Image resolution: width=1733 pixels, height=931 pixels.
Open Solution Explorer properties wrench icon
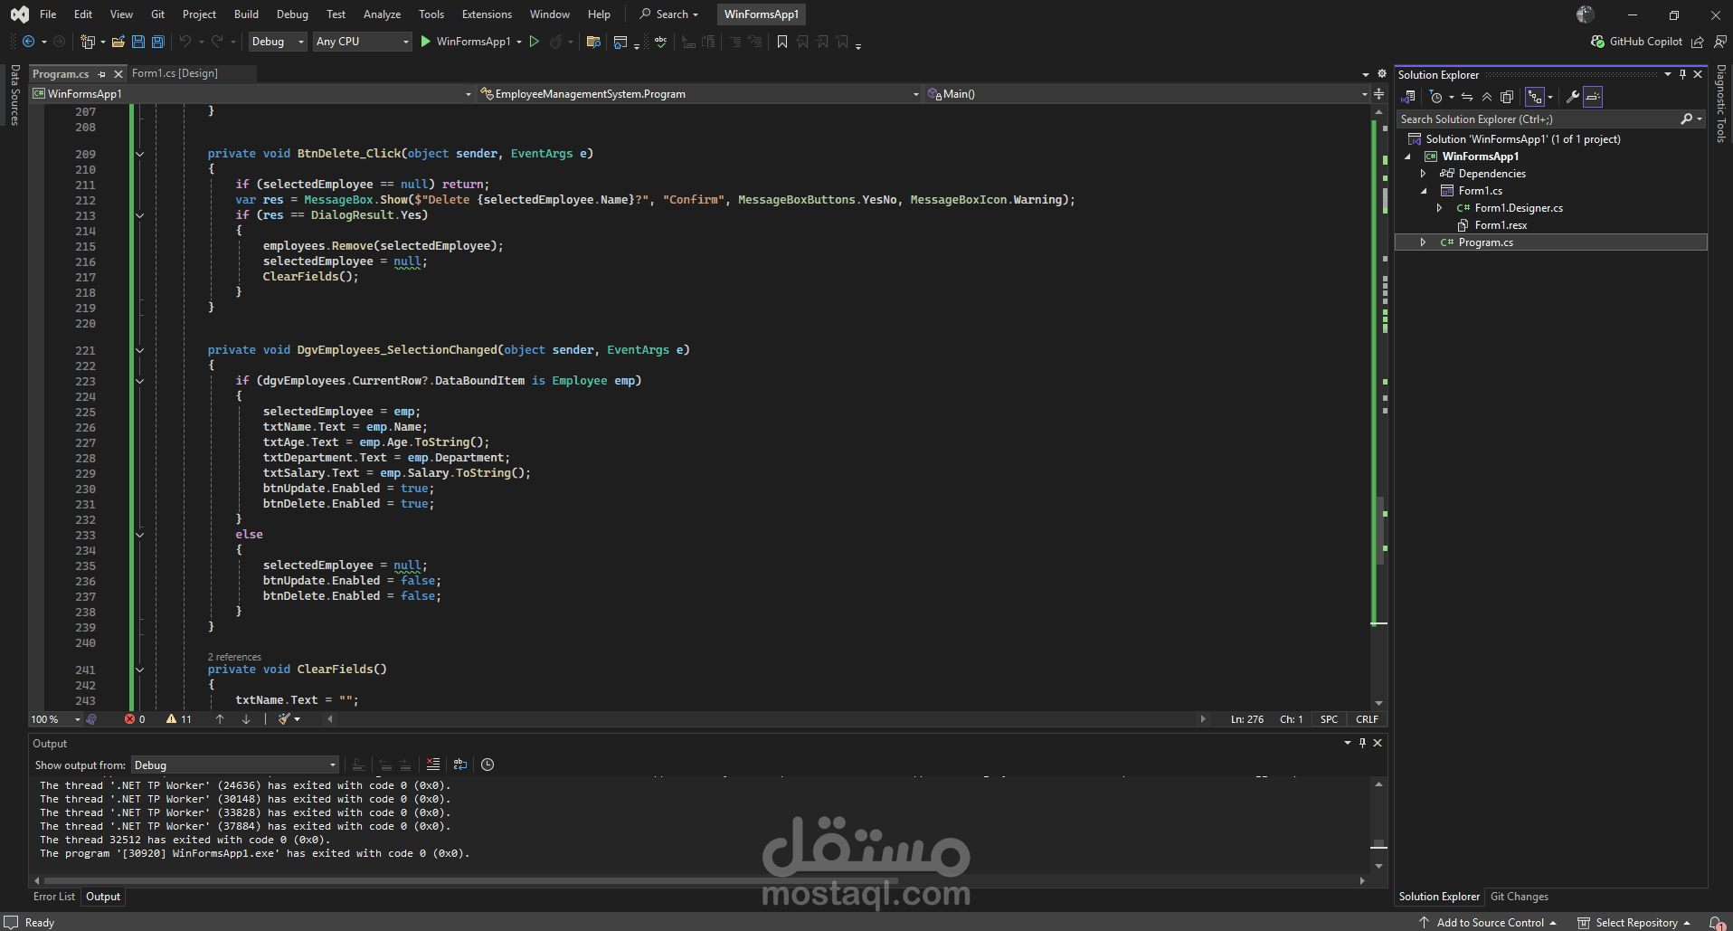(x=1573, y=97)
